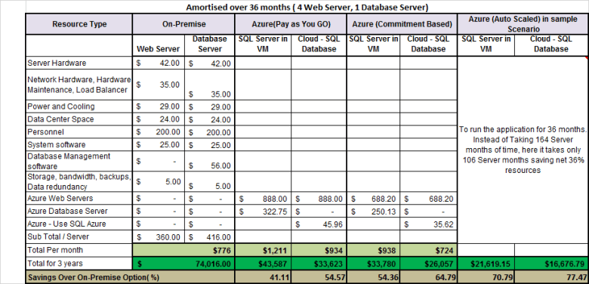Click the 70.79 savings percentage cell

click(486, 277)
